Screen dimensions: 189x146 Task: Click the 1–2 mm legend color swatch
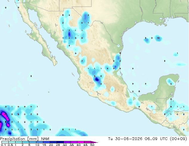[x=19, y=142]
